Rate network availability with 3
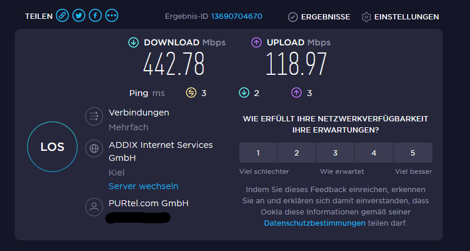470x251 pixels. click(335, 153)
